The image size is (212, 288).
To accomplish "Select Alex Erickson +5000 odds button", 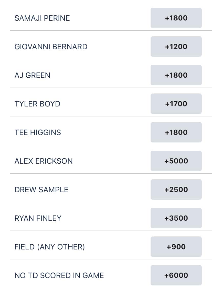I will [176, 161].
